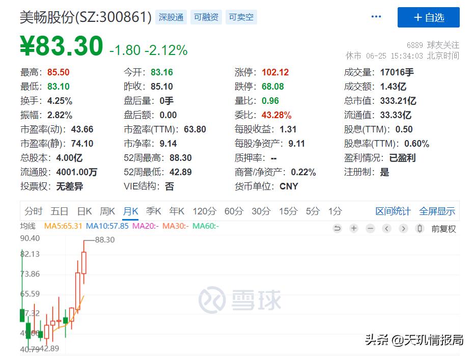Switch to the 日K daily chart tab

[x=85, y=210]
